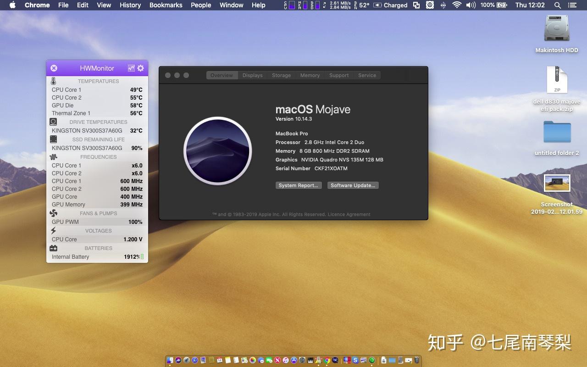Open News in the Dock
This screenshot has height=367, width=587.
[x=277, y=360]
